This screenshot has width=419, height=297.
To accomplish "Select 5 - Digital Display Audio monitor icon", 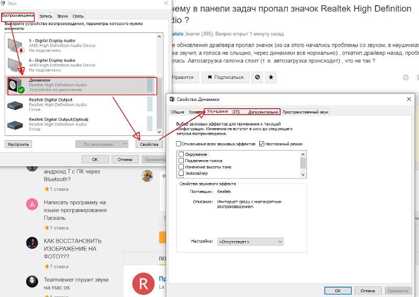I will pyautogui.click(x=16, y=45).
